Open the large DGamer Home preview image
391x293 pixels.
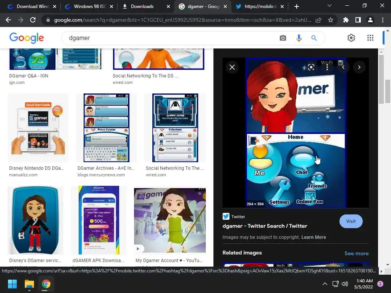pos(296,132)
